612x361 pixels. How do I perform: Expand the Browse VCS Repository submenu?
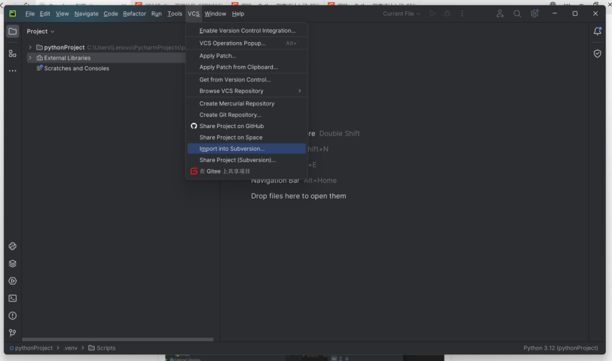247,91
